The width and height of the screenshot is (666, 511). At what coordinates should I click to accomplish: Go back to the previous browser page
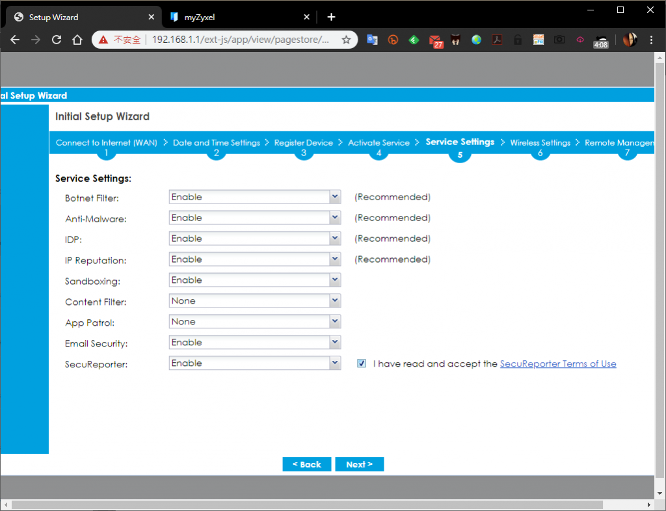[x=15, y=40]
